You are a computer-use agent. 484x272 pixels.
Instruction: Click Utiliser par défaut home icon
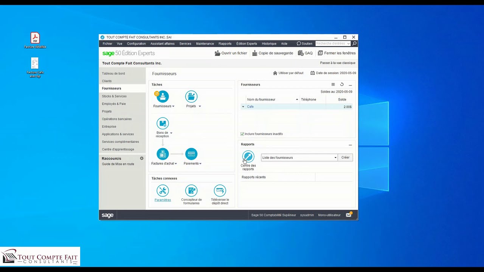click(275, 73)
